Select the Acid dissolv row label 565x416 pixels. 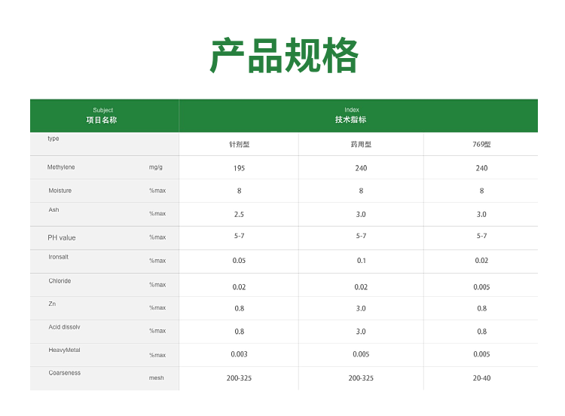pos(64,327)
